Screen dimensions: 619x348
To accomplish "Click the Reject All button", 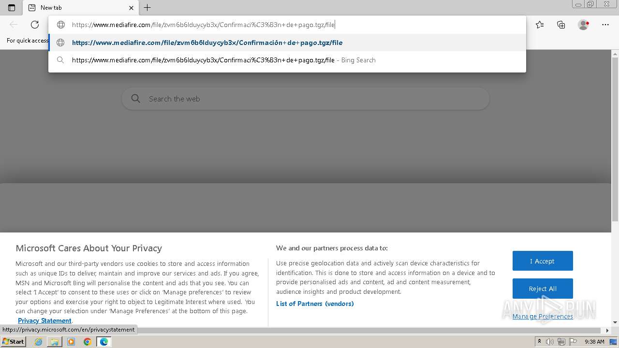I will tap(543, 289).
